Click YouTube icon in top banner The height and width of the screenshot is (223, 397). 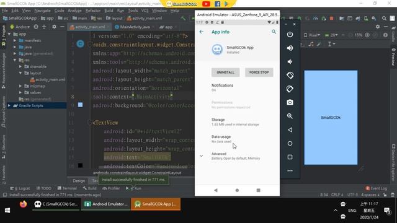coord(206,4)
